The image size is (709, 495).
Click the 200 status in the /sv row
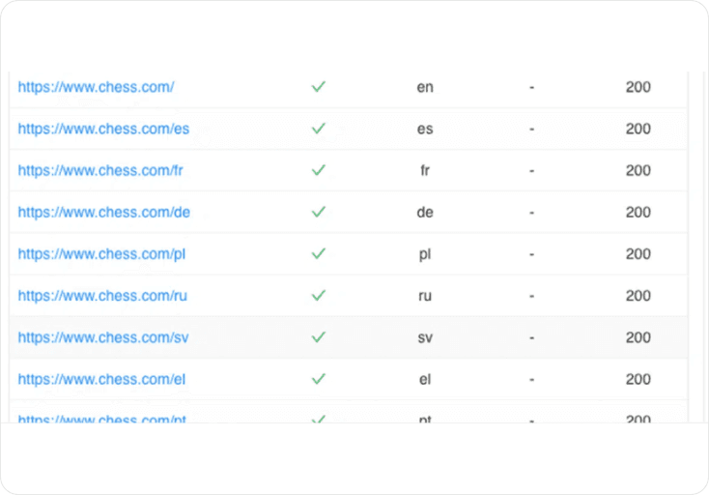tap(638, 337)
